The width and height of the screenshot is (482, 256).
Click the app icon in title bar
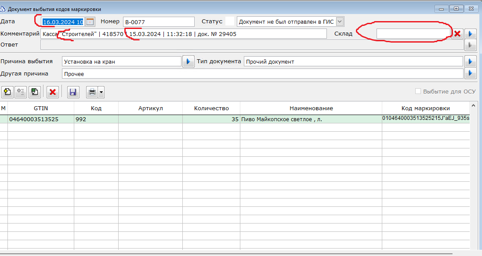[x=3, y=9]
